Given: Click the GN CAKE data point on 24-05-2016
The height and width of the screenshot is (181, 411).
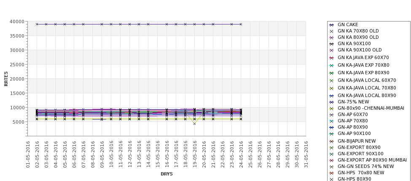Looking at the screenshot, I should [241, 24].
